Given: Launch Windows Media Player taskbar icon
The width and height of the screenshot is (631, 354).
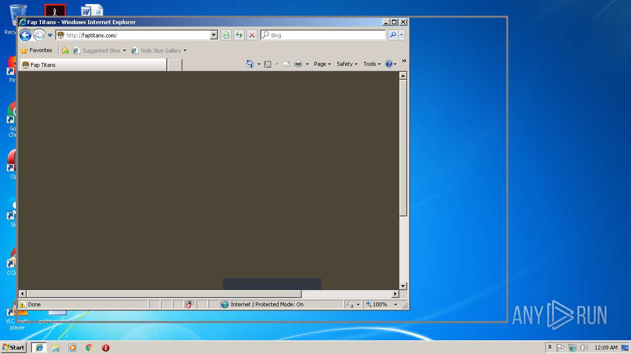Looking at the screenshot, I should [72, 347].
